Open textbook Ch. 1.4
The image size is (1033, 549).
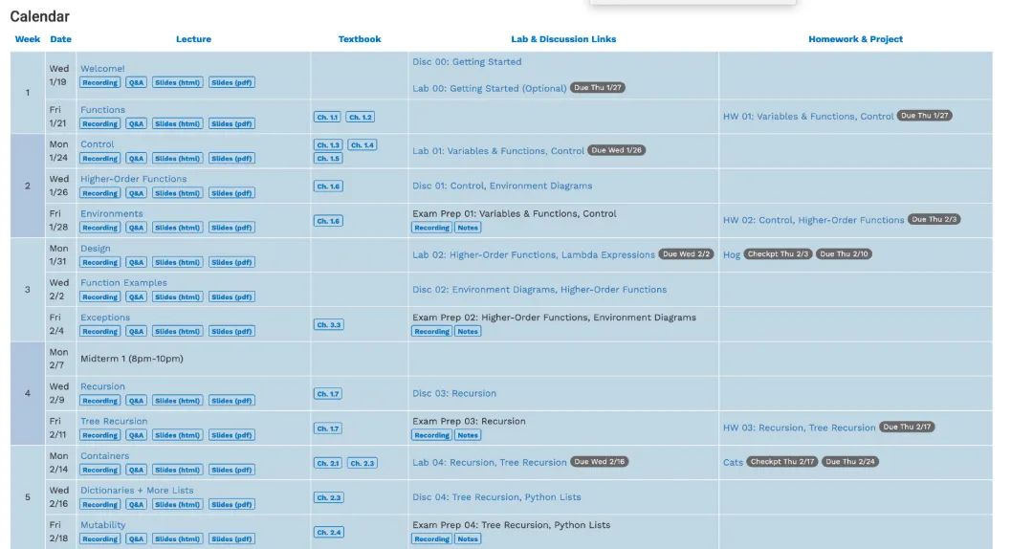coord(363,145)
